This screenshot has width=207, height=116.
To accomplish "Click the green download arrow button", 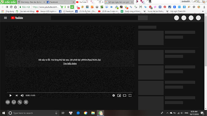I will point(72,7).
